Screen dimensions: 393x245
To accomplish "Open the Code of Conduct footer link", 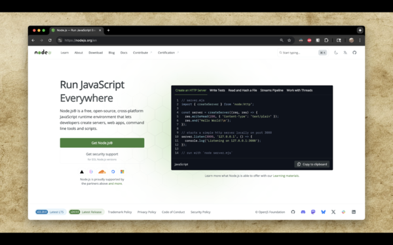I will click(173, 212).
